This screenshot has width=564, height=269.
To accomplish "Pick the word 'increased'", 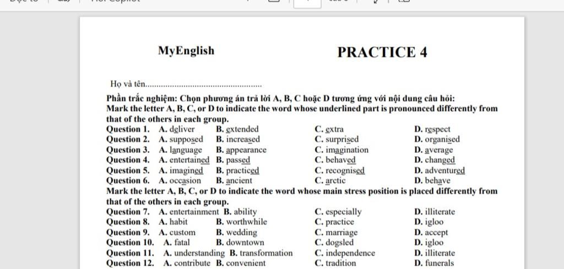I will (x=243, y=139).
